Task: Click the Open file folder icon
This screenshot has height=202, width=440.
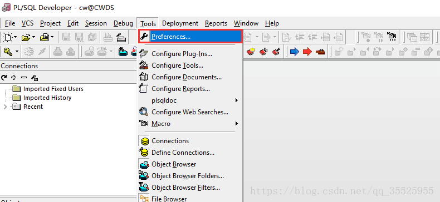Action: pos(26,37)
